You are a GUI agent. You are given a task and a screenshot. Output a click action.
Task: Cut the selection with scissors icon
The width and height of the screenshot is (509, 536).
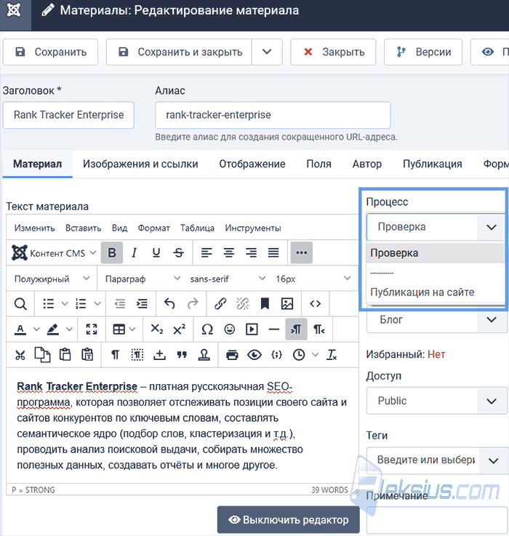(x=20, y=355)
